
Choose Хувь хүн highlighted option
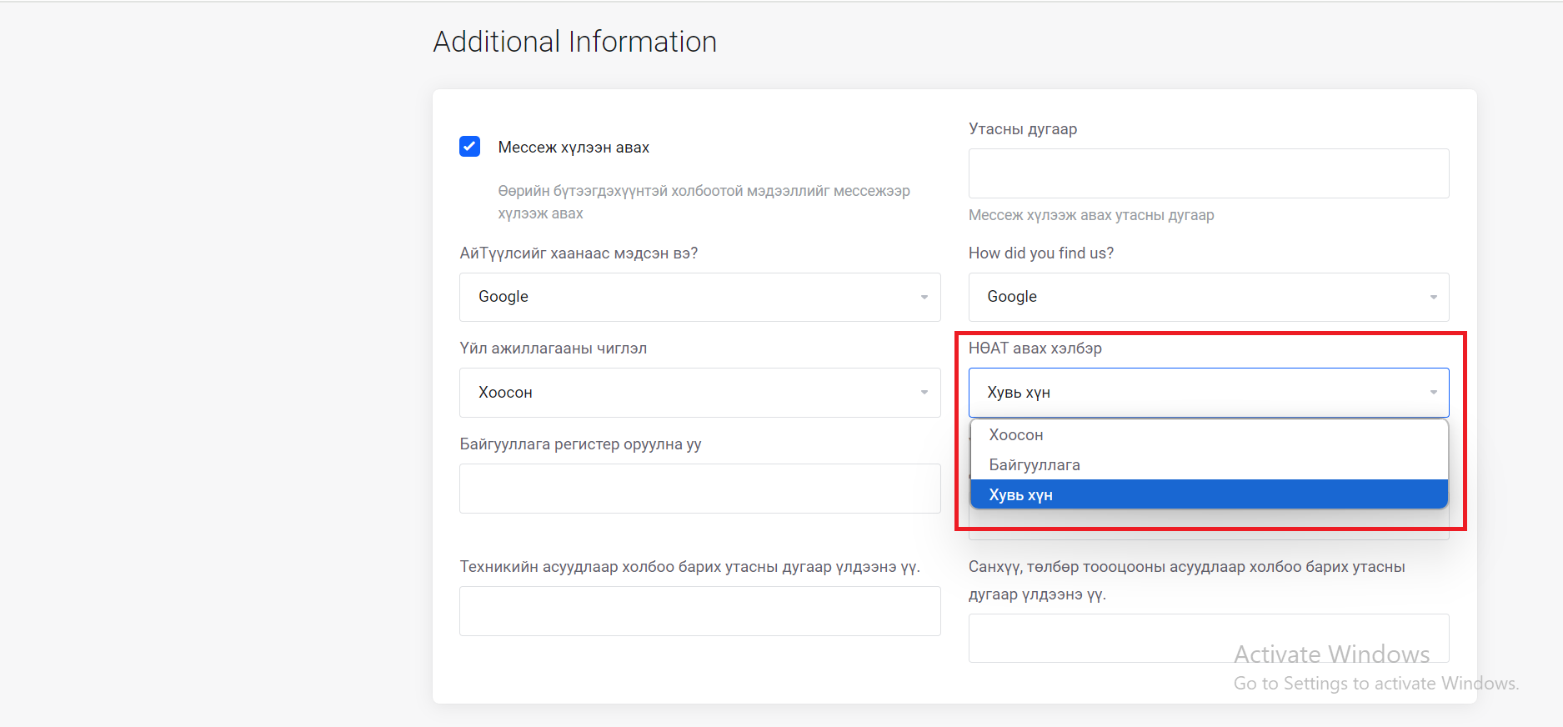pos(1209,494)
